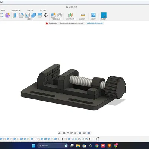Click the Grid and Snaps icon
This screenshot has width=149, height=149.
pyautogui.click(x=84, y=133)
